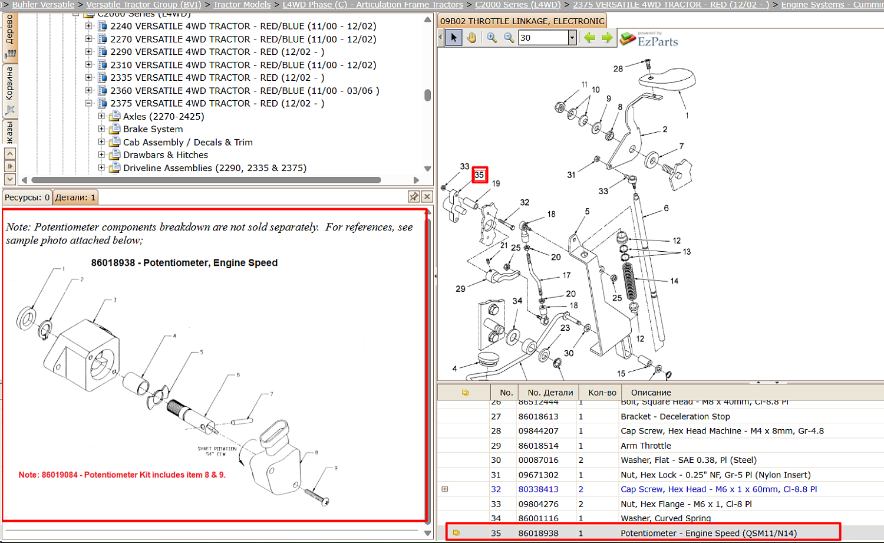Select the 09B02 Throttle Linkage, Electronic tab
The width and height of the screenshot is (884, 543).
click(x=522, y=21)
